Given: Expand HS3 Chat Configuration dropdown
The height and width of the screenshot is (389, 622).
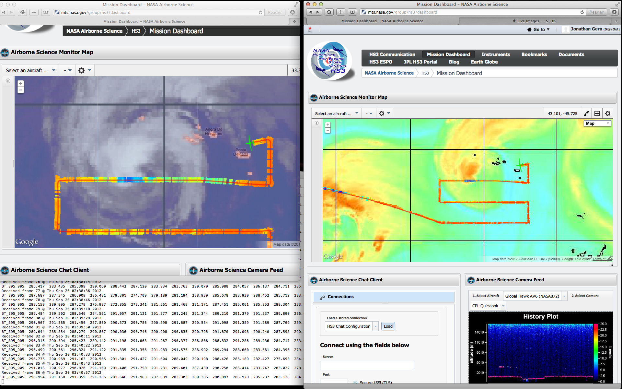Looking at the screenshot, I should pos(375,326).
